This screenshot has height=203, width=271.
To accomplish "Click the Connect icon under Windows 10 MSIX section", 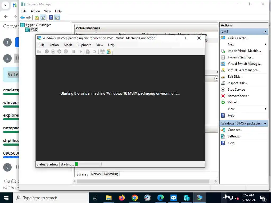I will [223, 130].
